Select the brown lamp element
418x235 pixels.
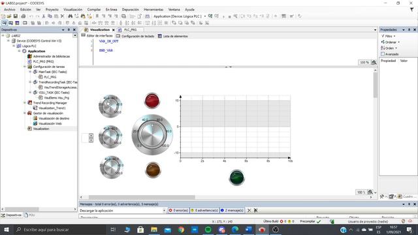[153, 170]
